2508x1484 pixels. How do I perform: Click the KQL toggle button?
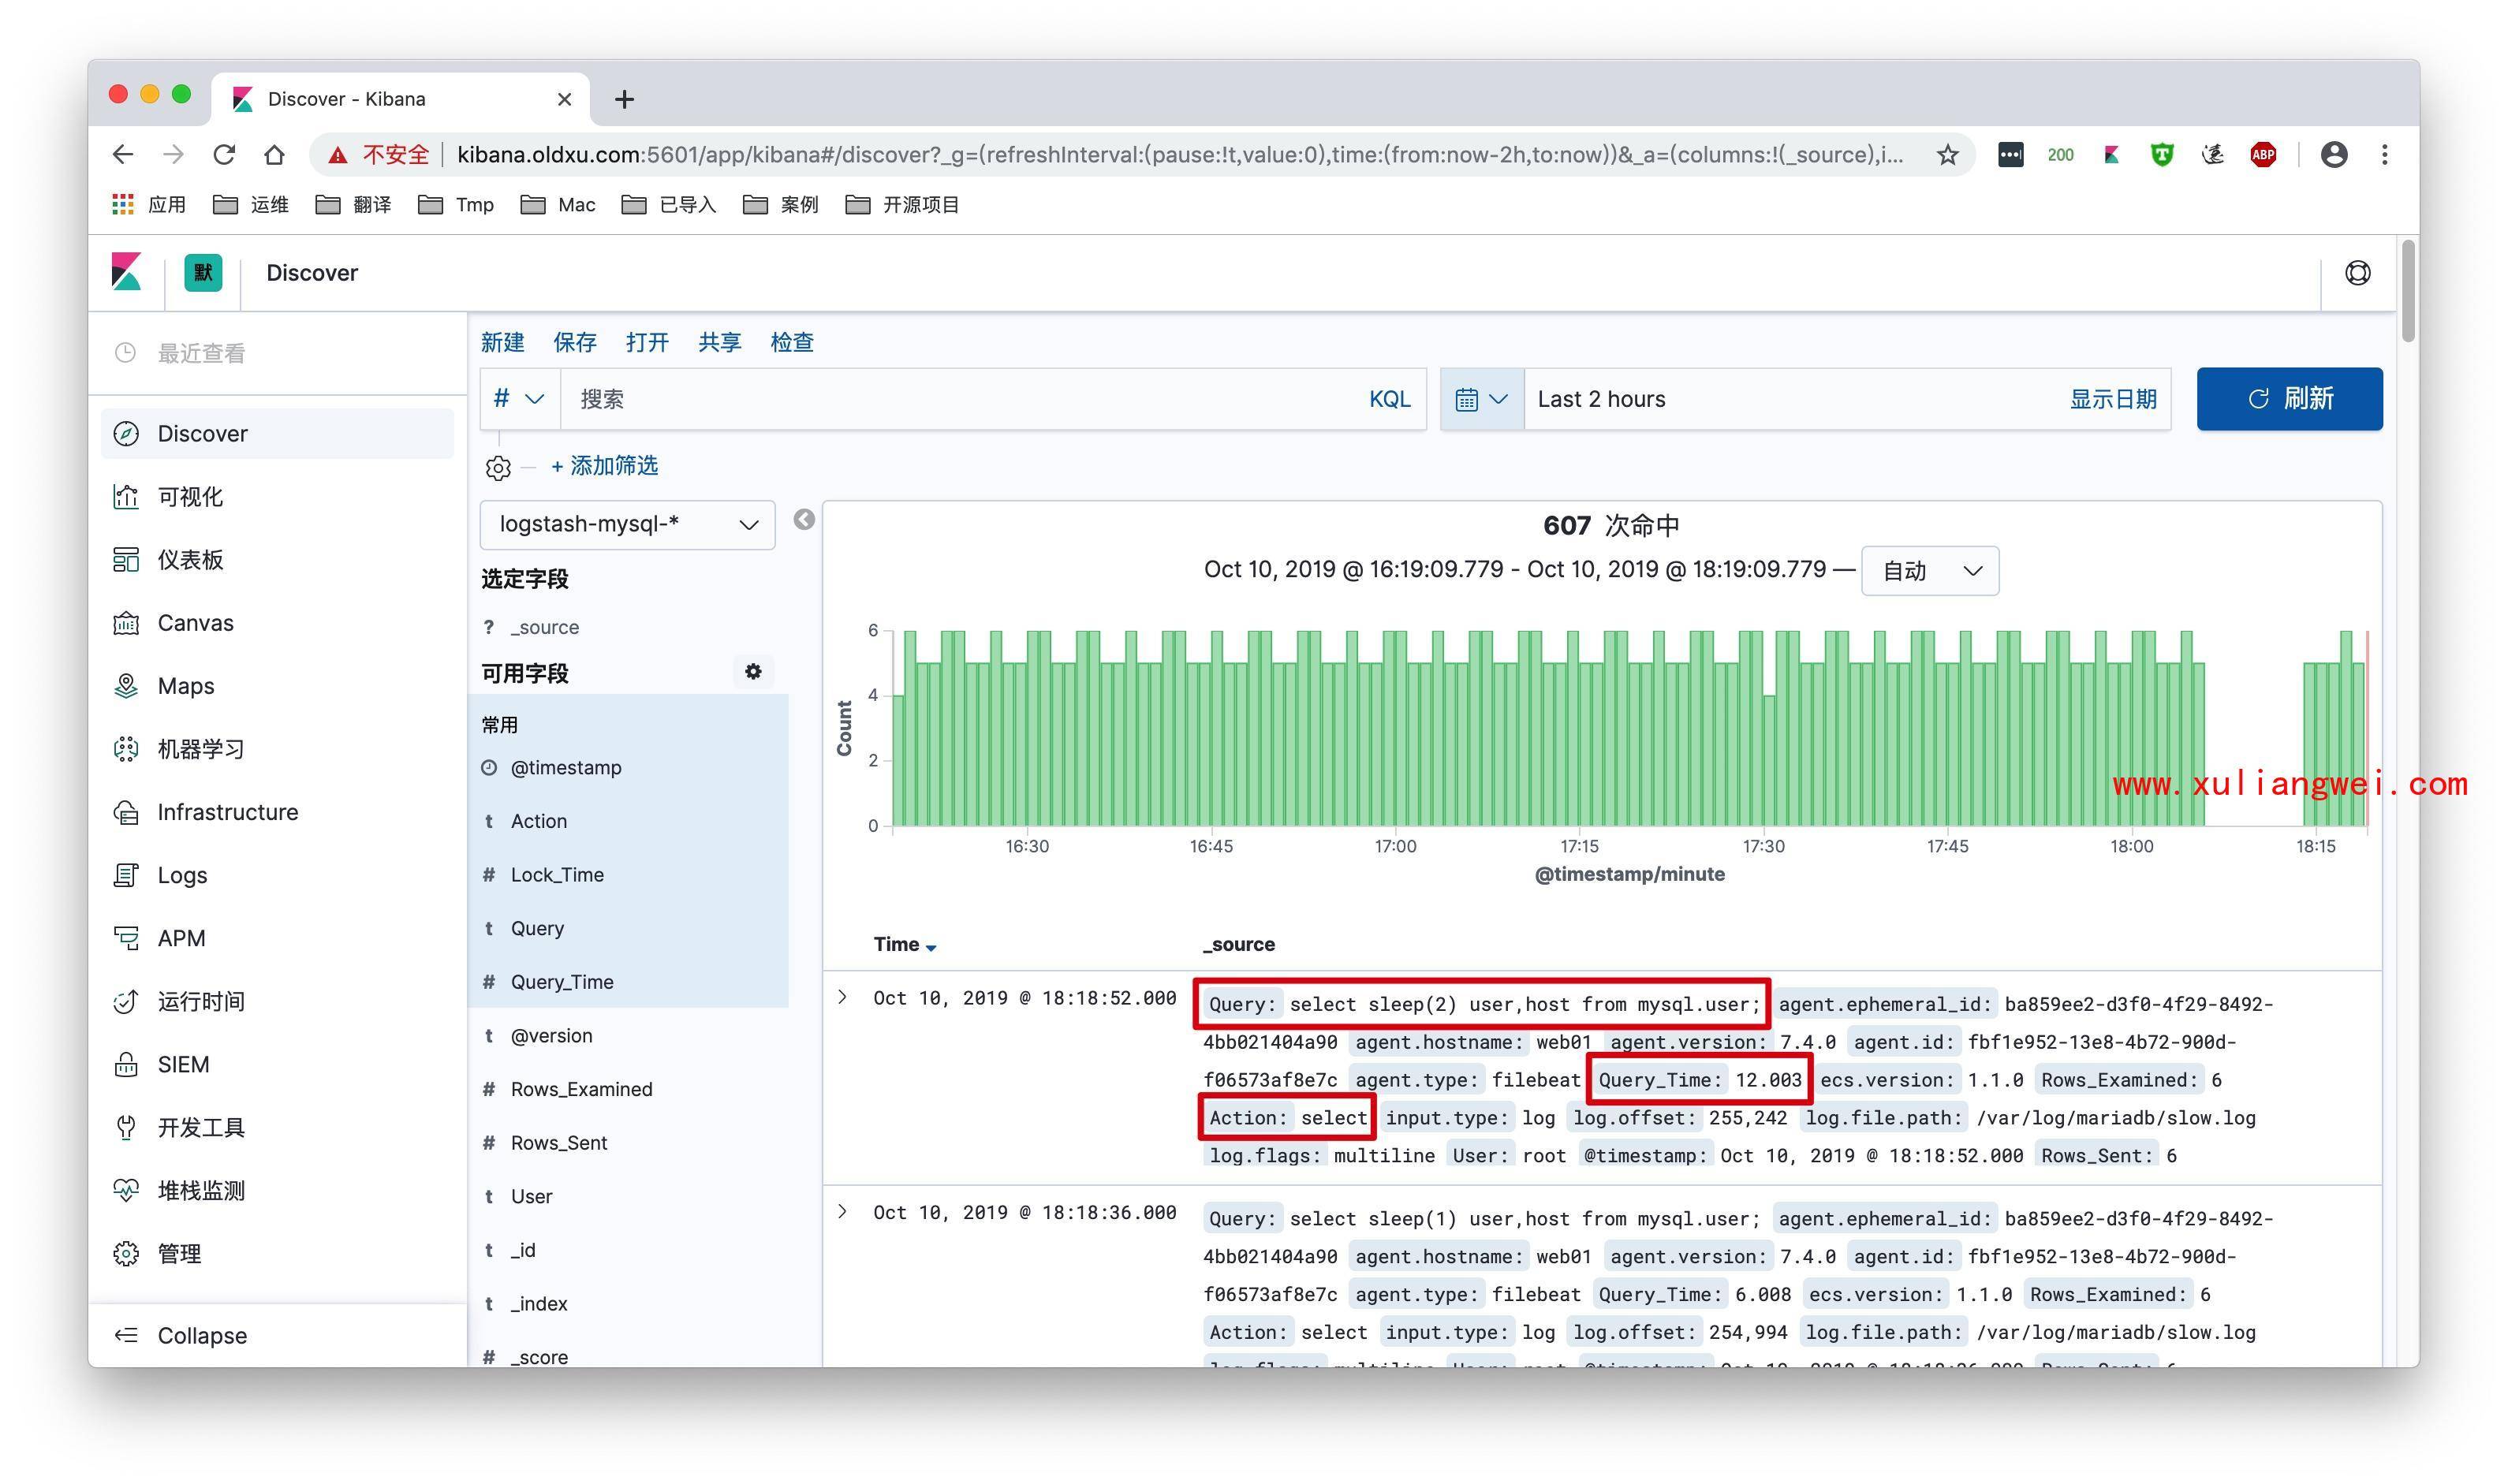pos(1390,397)
